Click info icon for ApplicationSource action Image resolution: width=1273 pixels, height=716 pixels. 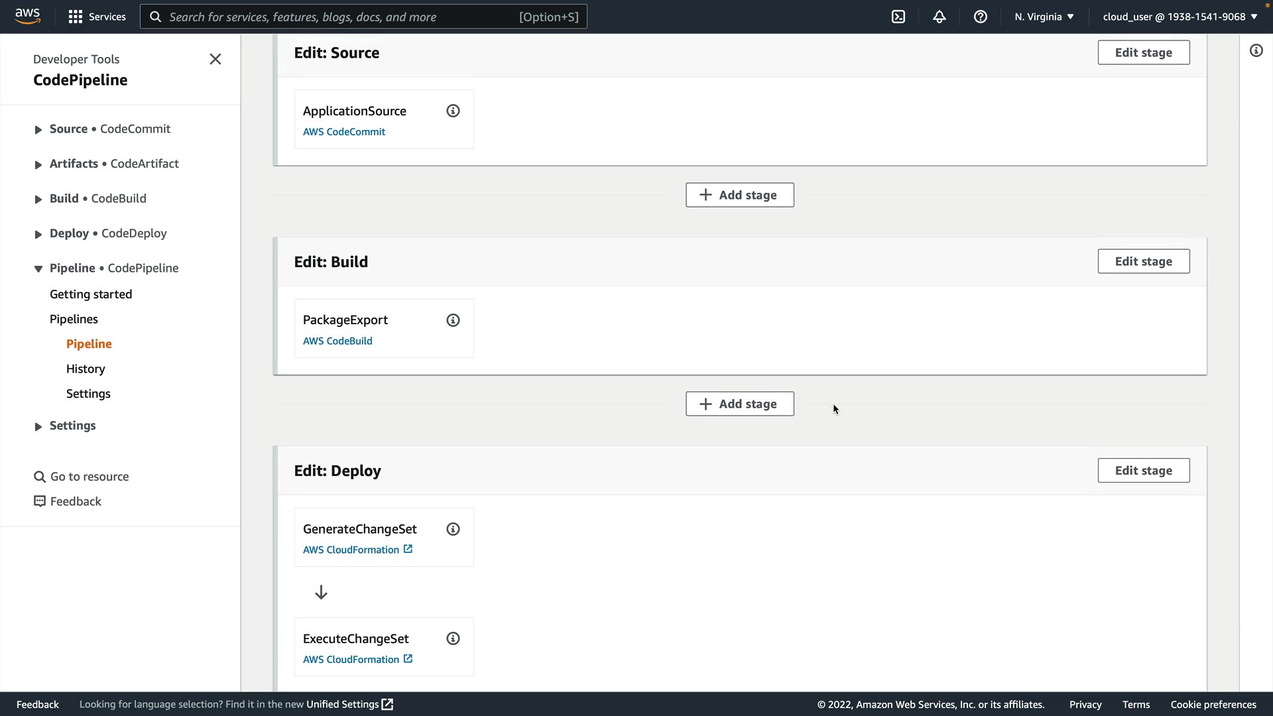coord(453,111)
